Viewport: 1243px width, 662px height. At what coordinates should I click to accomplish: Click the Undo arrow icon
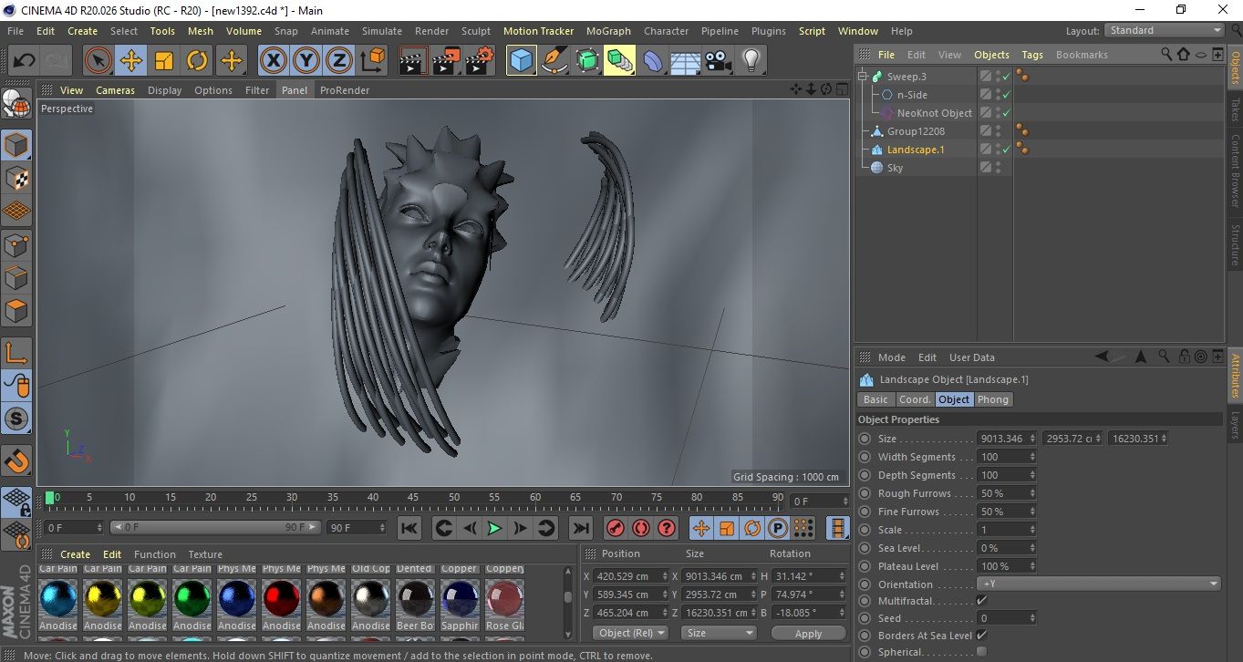coord(25,61)
